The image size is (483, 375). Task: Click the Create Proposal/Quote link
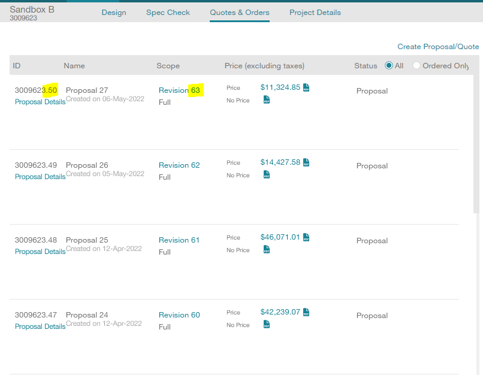[438, 47]
